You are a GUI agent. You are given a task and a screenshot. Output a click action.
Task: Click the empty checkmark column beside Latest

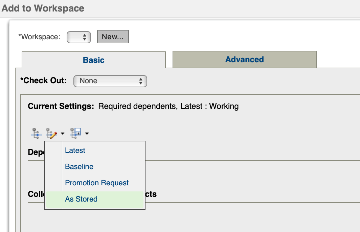tap(53, 150)
